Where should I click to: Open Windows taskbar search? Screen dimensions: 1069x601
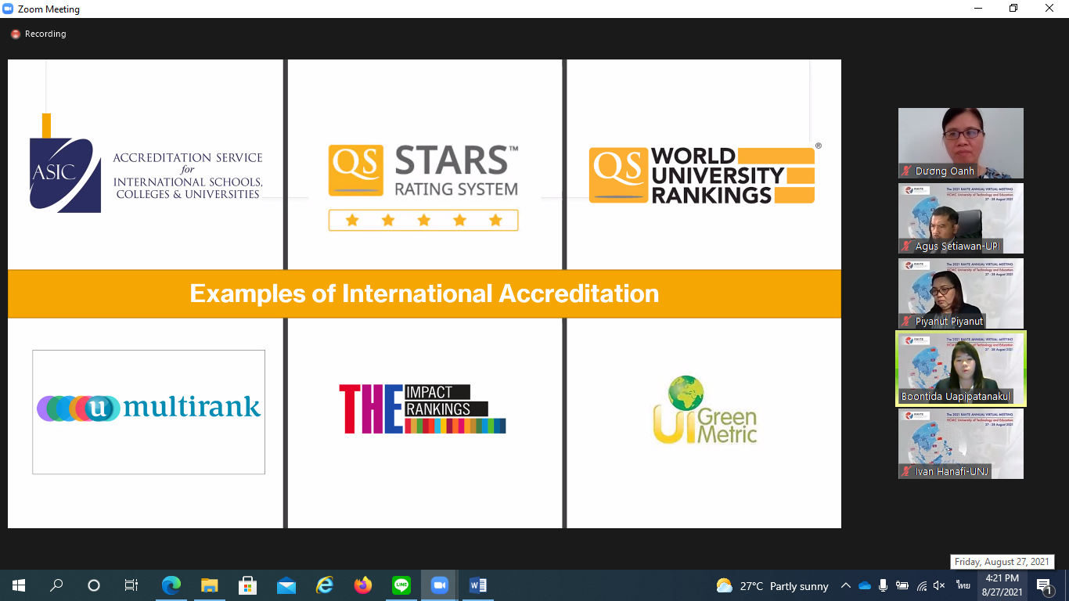[56, 585]
